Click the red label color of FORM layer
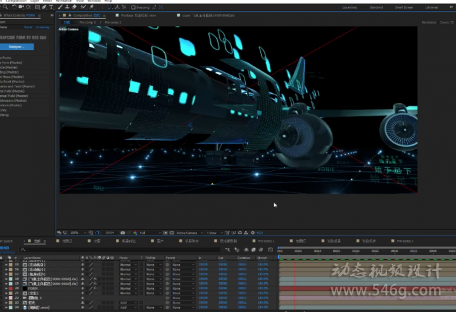This screenshot has height=312, width=456. click(11, 289)
